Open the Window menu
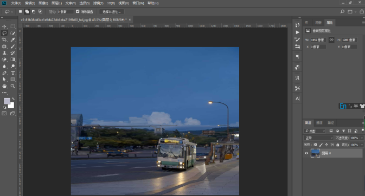Image resolution: width=365 pixels, height=196 pixels. click(x=138, y=3)
